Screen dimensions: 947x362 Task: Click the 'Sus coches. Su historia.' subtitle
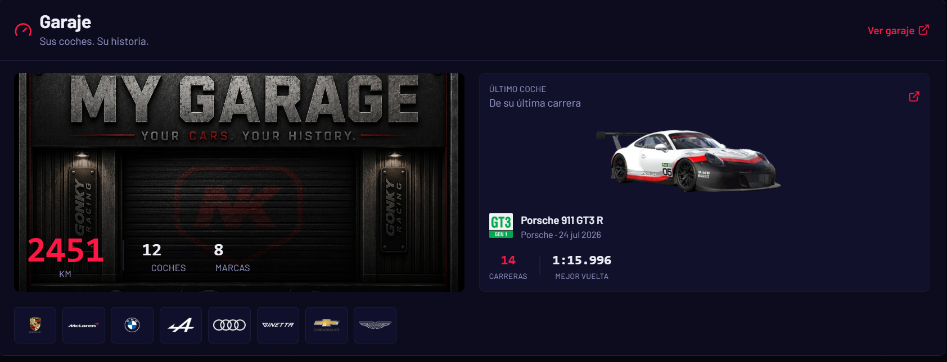click(94, 42)
